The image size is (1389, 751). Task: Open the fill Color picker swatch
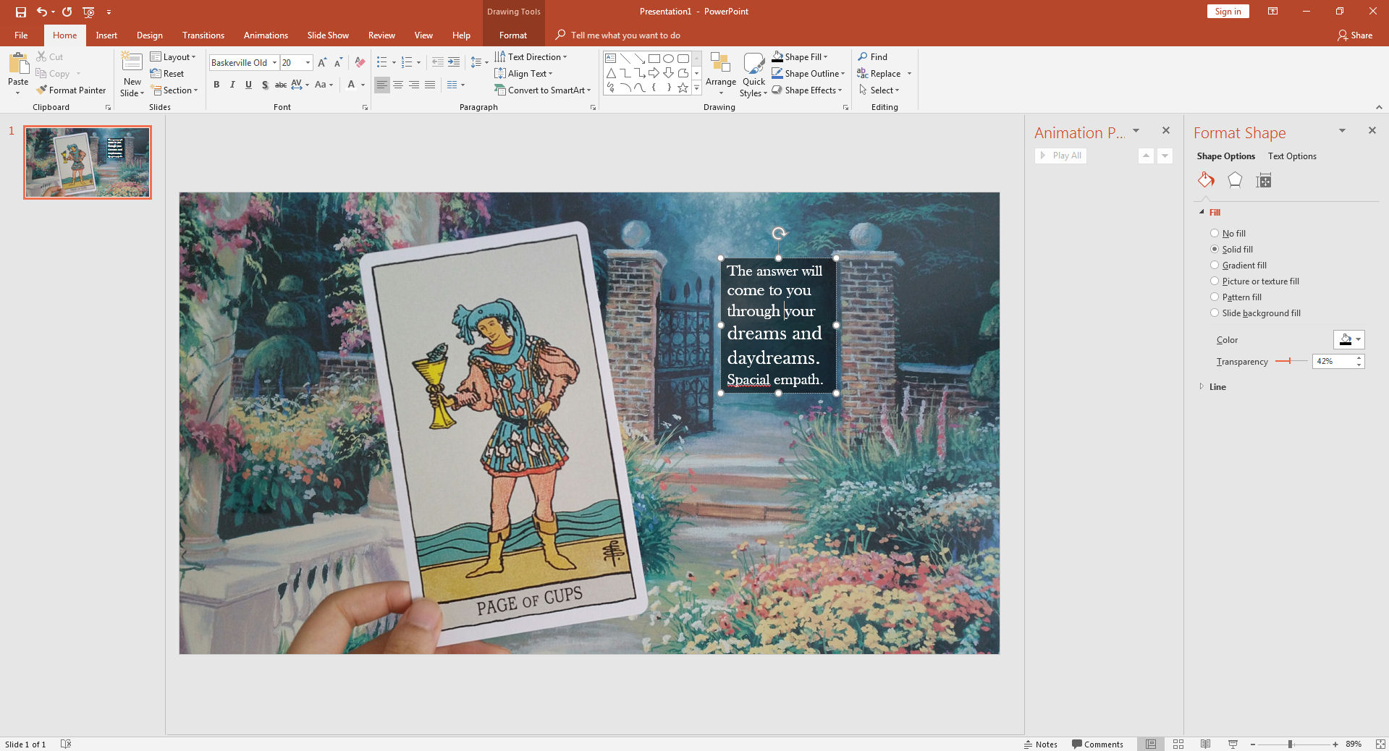point(1348,339)
